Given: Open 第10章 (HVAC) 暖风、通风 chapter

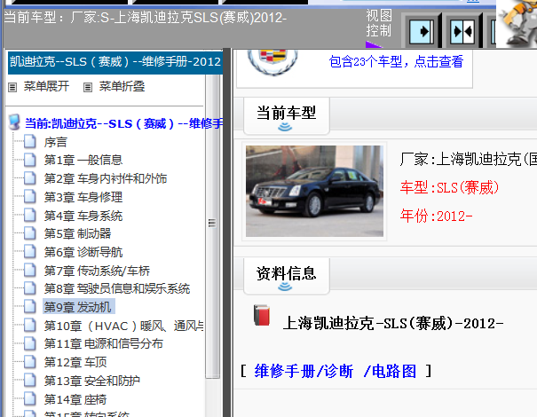Looking at the screenshot, I should (x=124, y=326).
